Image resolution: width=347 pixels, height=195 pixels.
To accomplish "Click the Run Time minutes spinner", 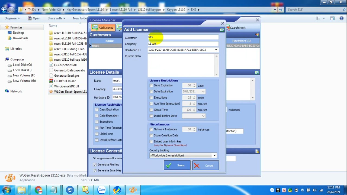I will click(x=189, y=104).
